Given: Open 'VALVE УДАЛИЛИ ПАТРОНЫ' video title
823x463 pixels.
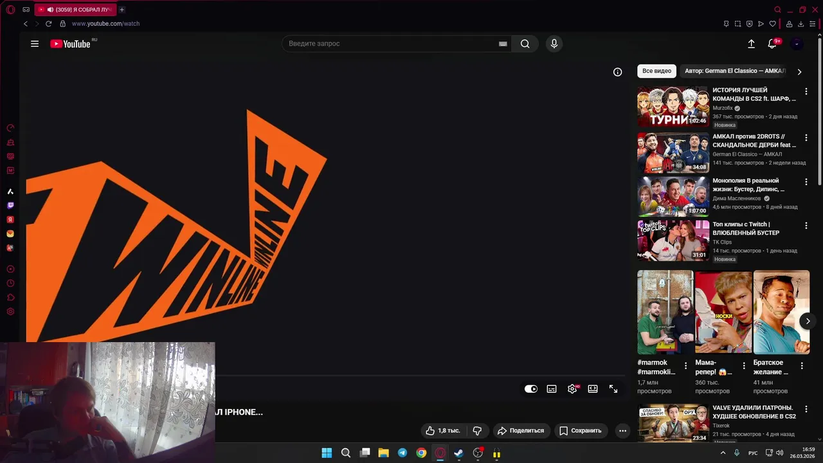Looking at the screenshot, I should [754, 412].
